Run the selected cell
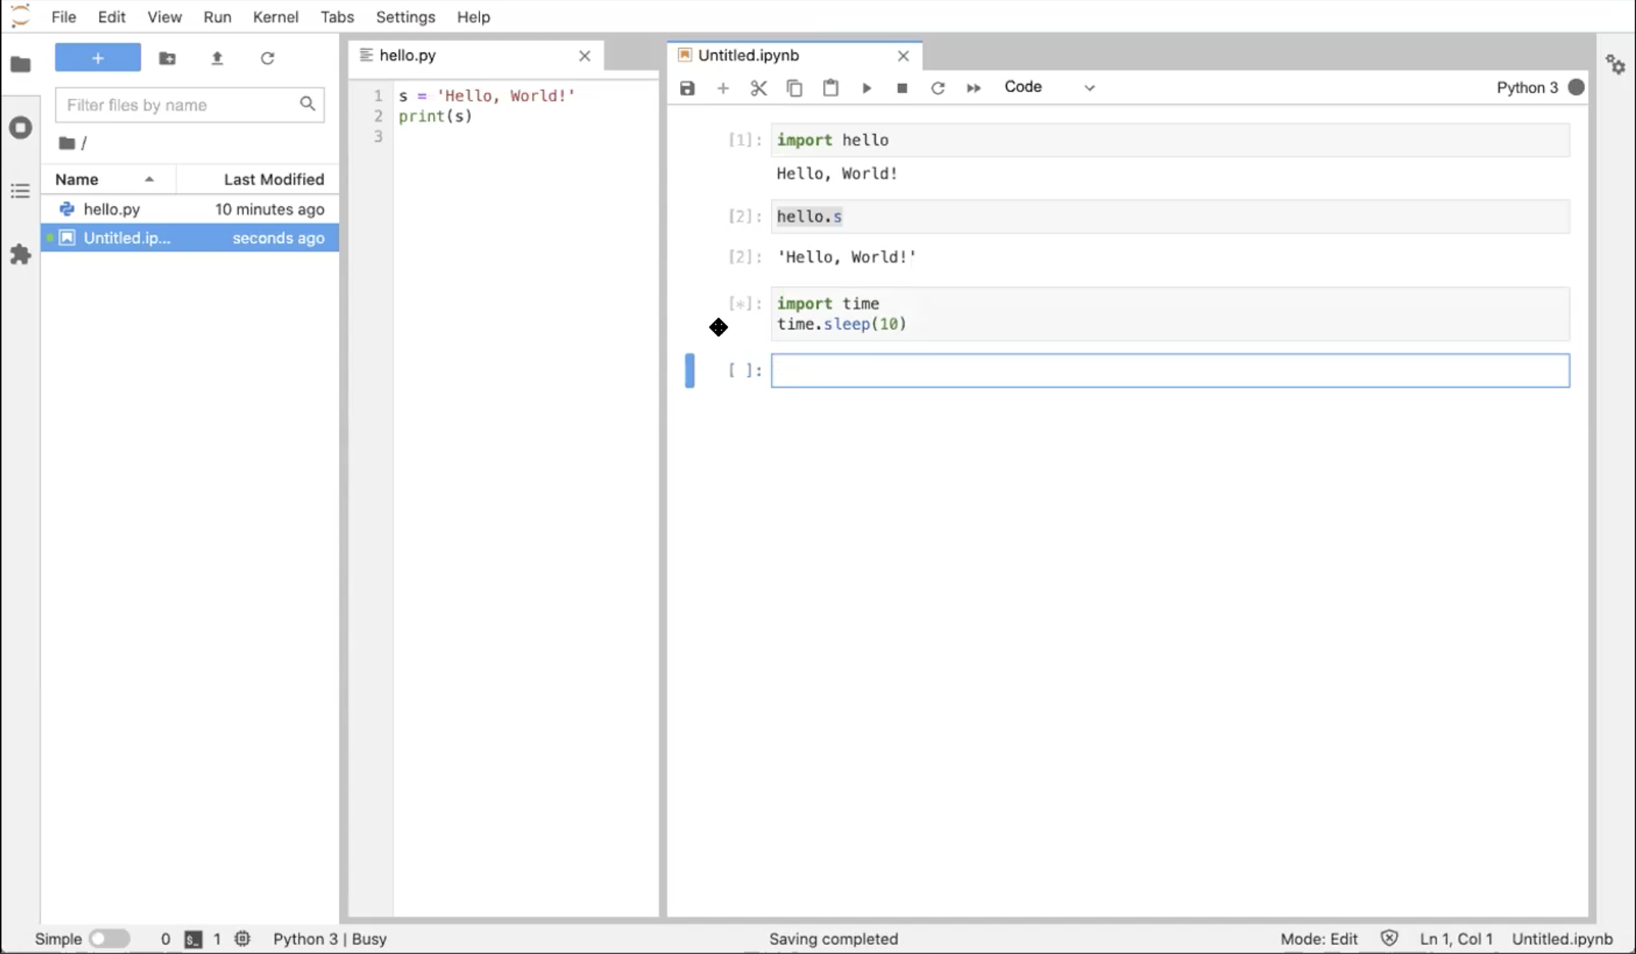Screen dimensions: 1636x954 pos(867,88)
